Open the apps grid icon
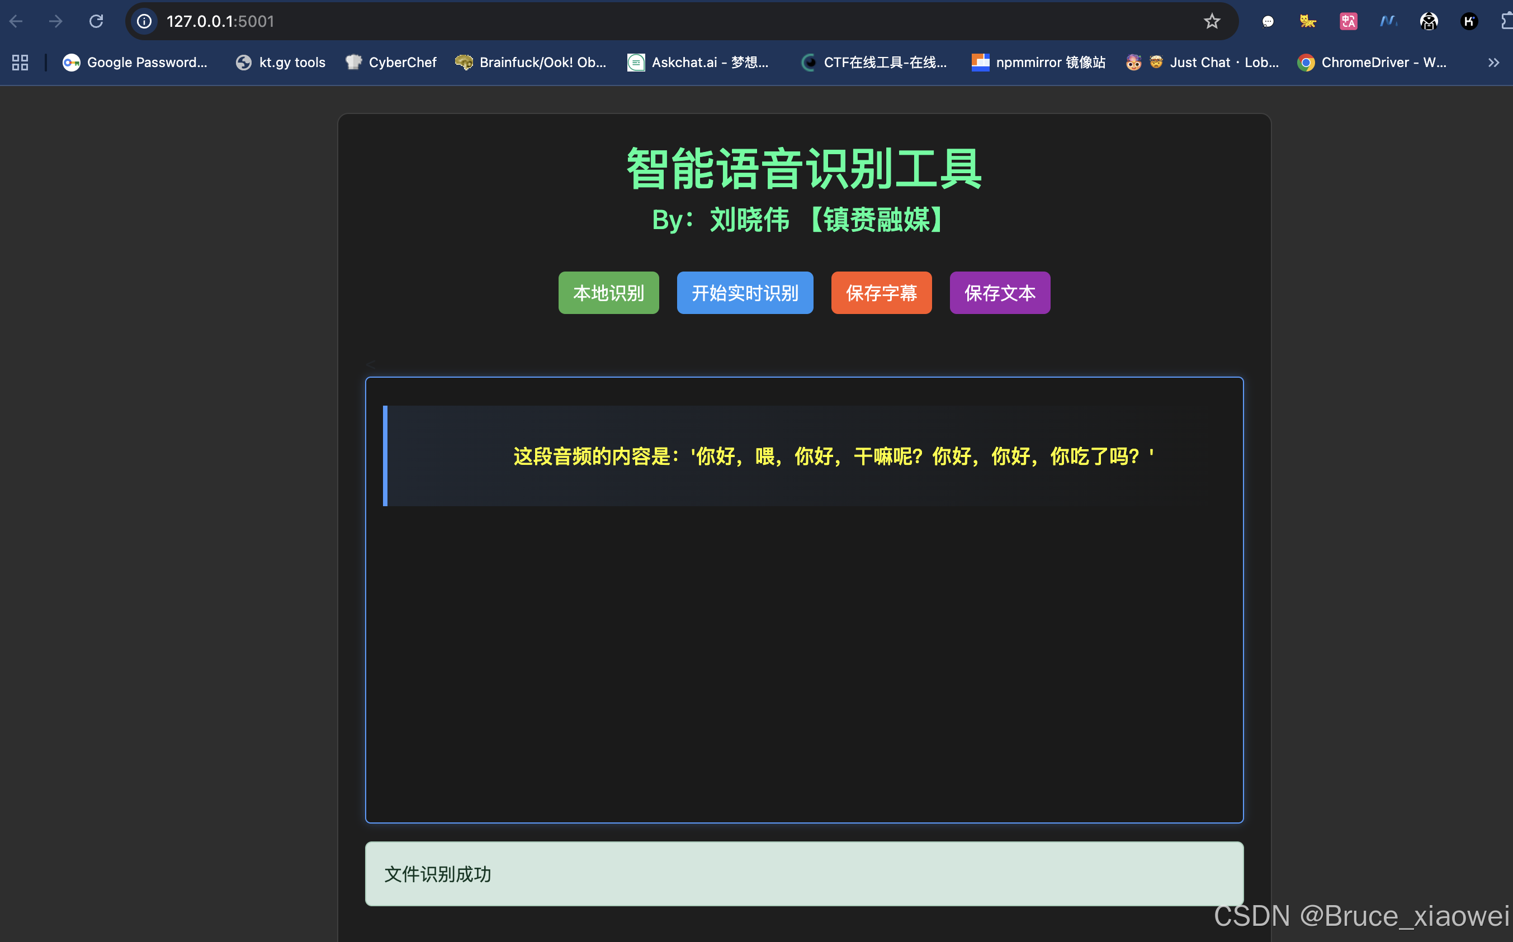The height and width of the screenshot is (942, 1513). coord(20,63)
